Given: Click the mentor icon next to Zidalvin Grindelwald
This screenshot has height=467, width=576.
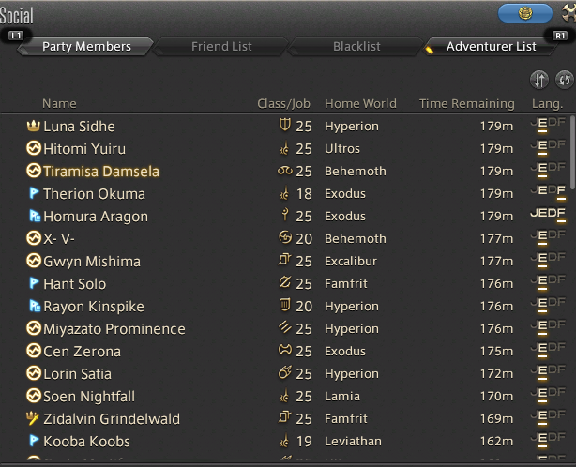Looking at the screenshot, I should coord(33,418).
